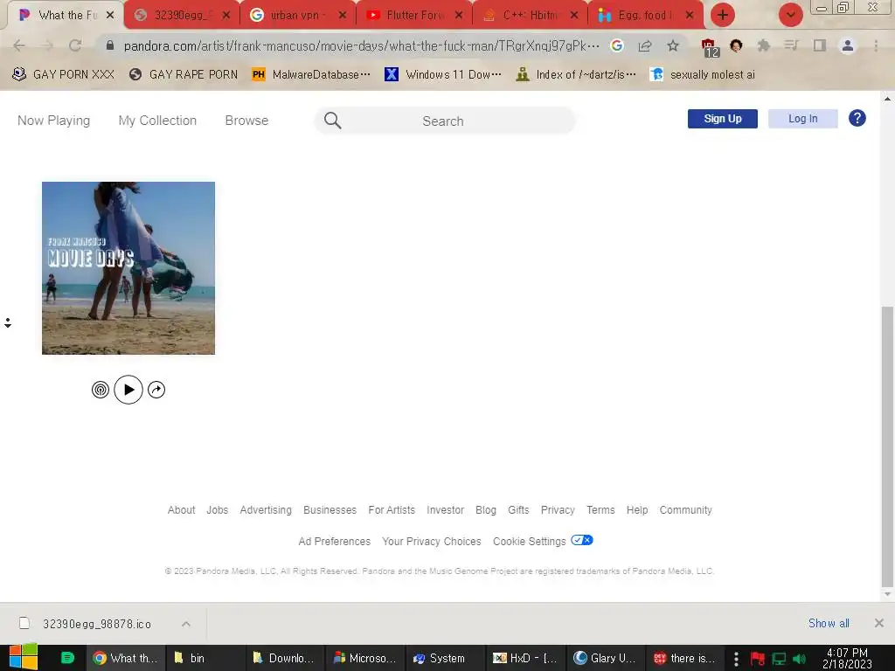Open the Chrome profile icon
Viewport: 895px width, 671px height.
(848, 45)
